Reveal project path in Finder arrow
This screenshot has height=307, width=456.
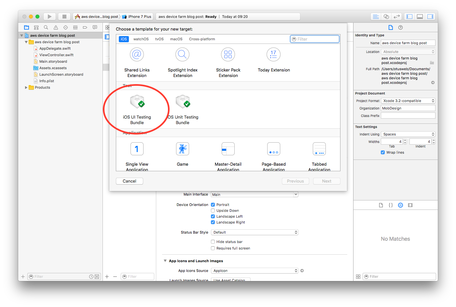(433, 83)
